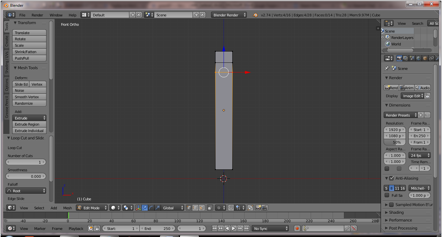
Task: Select the rotate manipulator icon in viewport header
Action: (151, 208)
